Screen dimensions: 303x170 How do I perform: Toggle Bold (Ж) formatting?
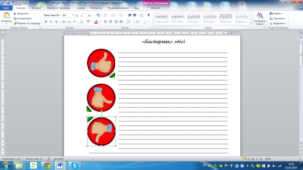coord(46,21)
